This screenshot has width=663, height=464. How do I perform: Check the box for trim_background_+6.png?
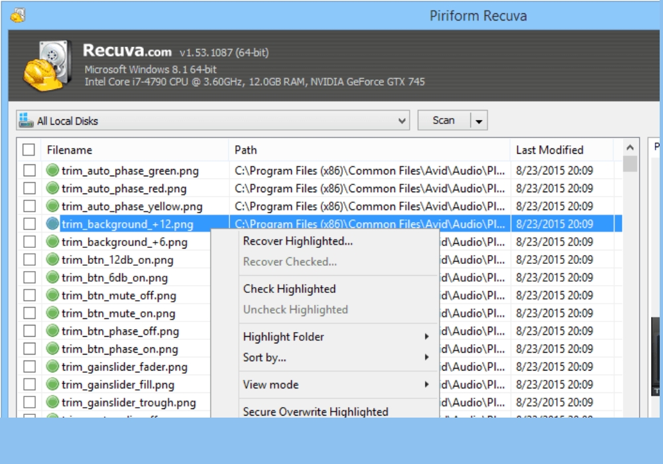(30, 242)
